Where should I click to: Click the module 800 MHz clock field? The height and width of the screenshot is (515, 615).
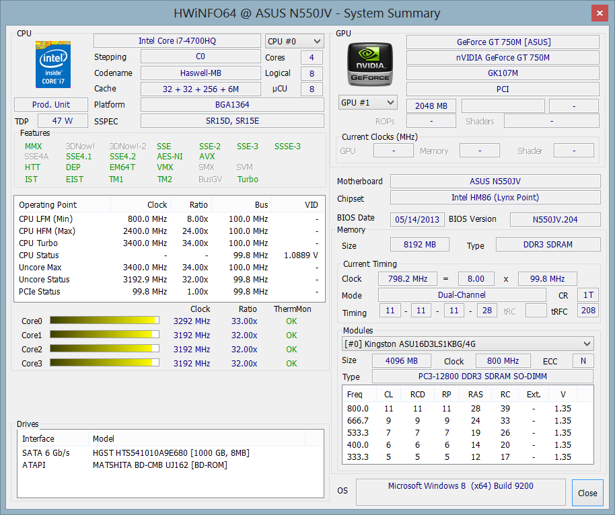(503, 360)
